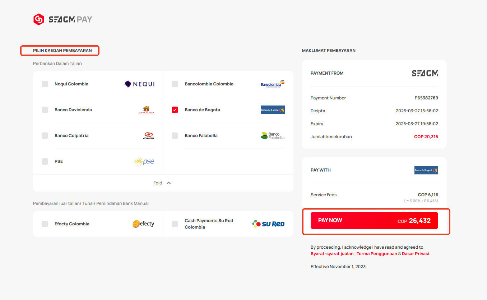Viewport: 487px width, 300px height.
Task: Click the Banco de Bogotá logo in payment list
Action: click(x=273, y=110)
